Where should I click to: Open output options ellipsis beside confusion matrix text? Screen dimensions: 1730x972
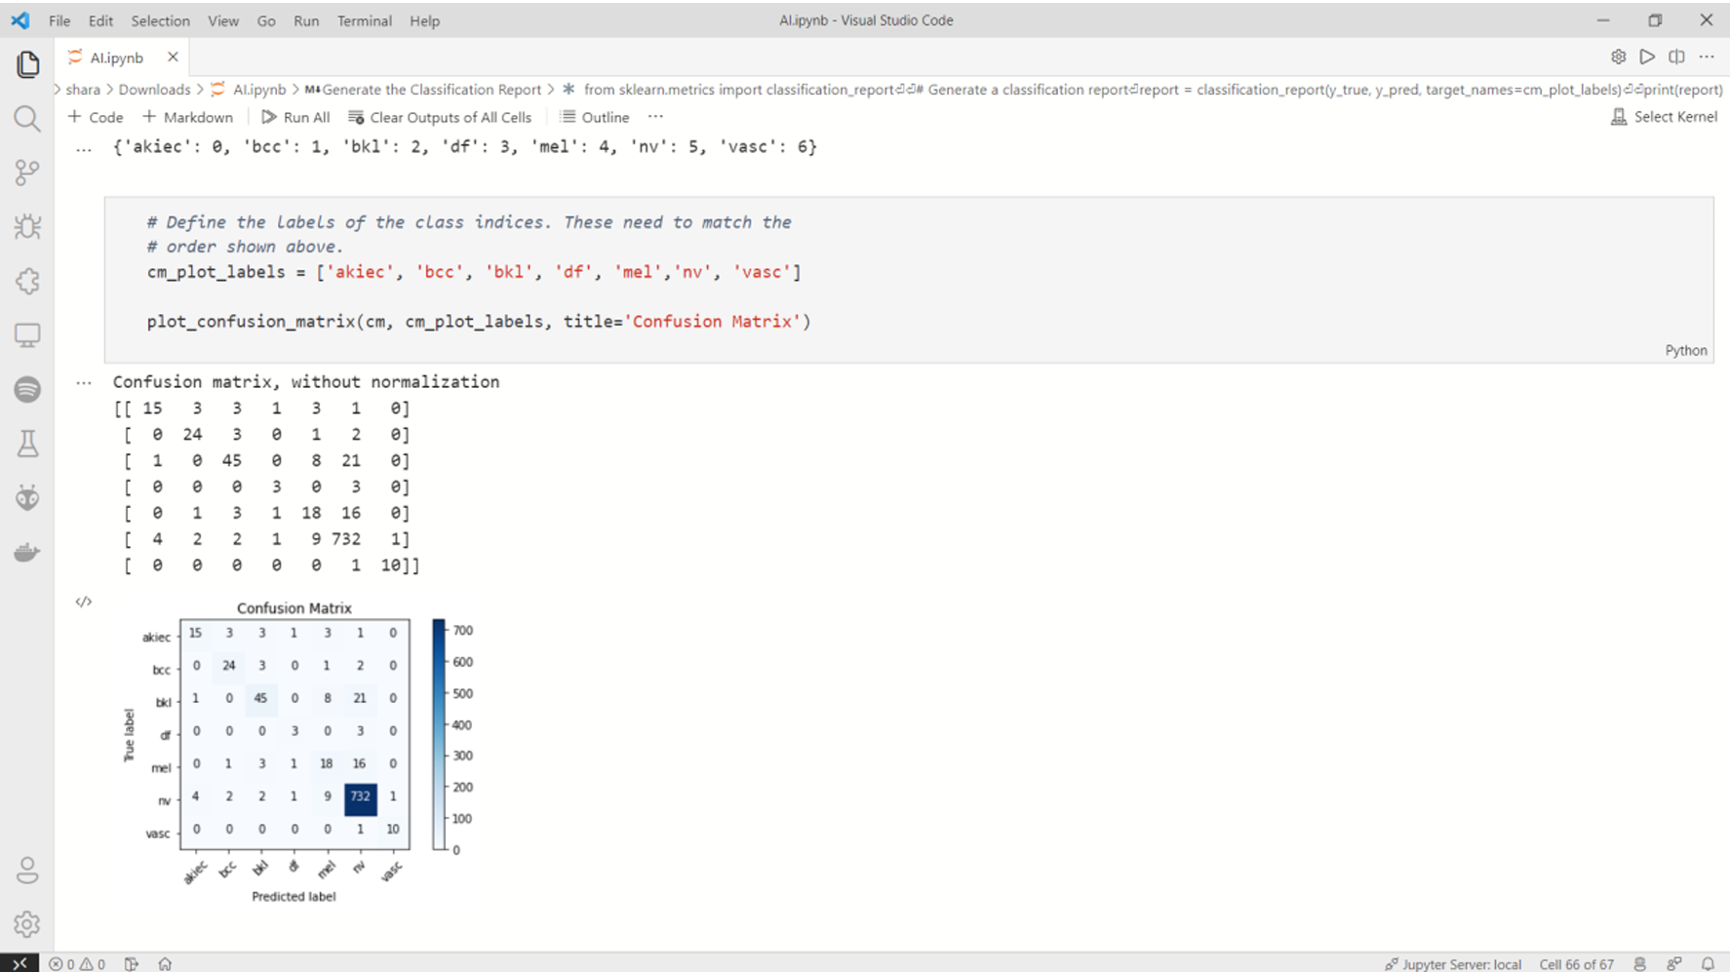point(84,383)
